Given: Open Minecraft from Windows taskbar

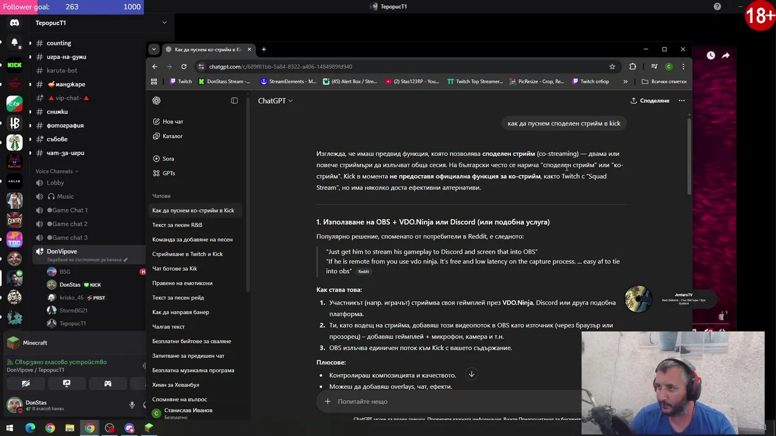Looking at the screenshot, I should [x=149, y=428].
